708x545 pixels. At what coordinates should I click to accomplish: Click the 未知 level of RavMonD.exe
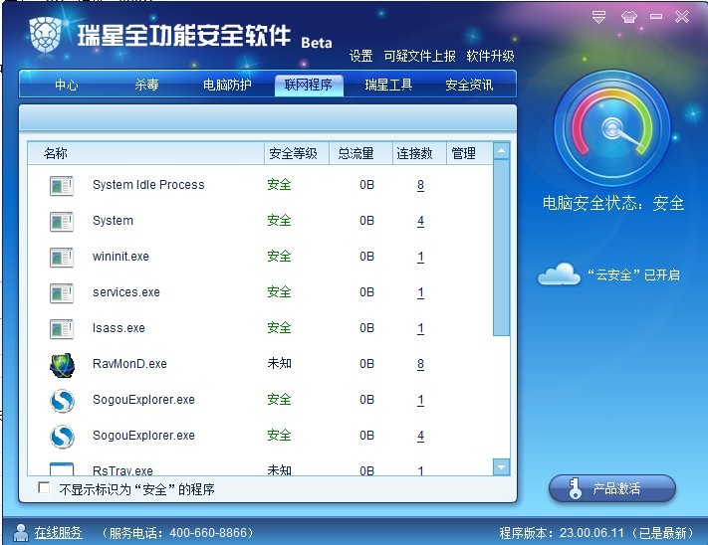click(279, 363)
